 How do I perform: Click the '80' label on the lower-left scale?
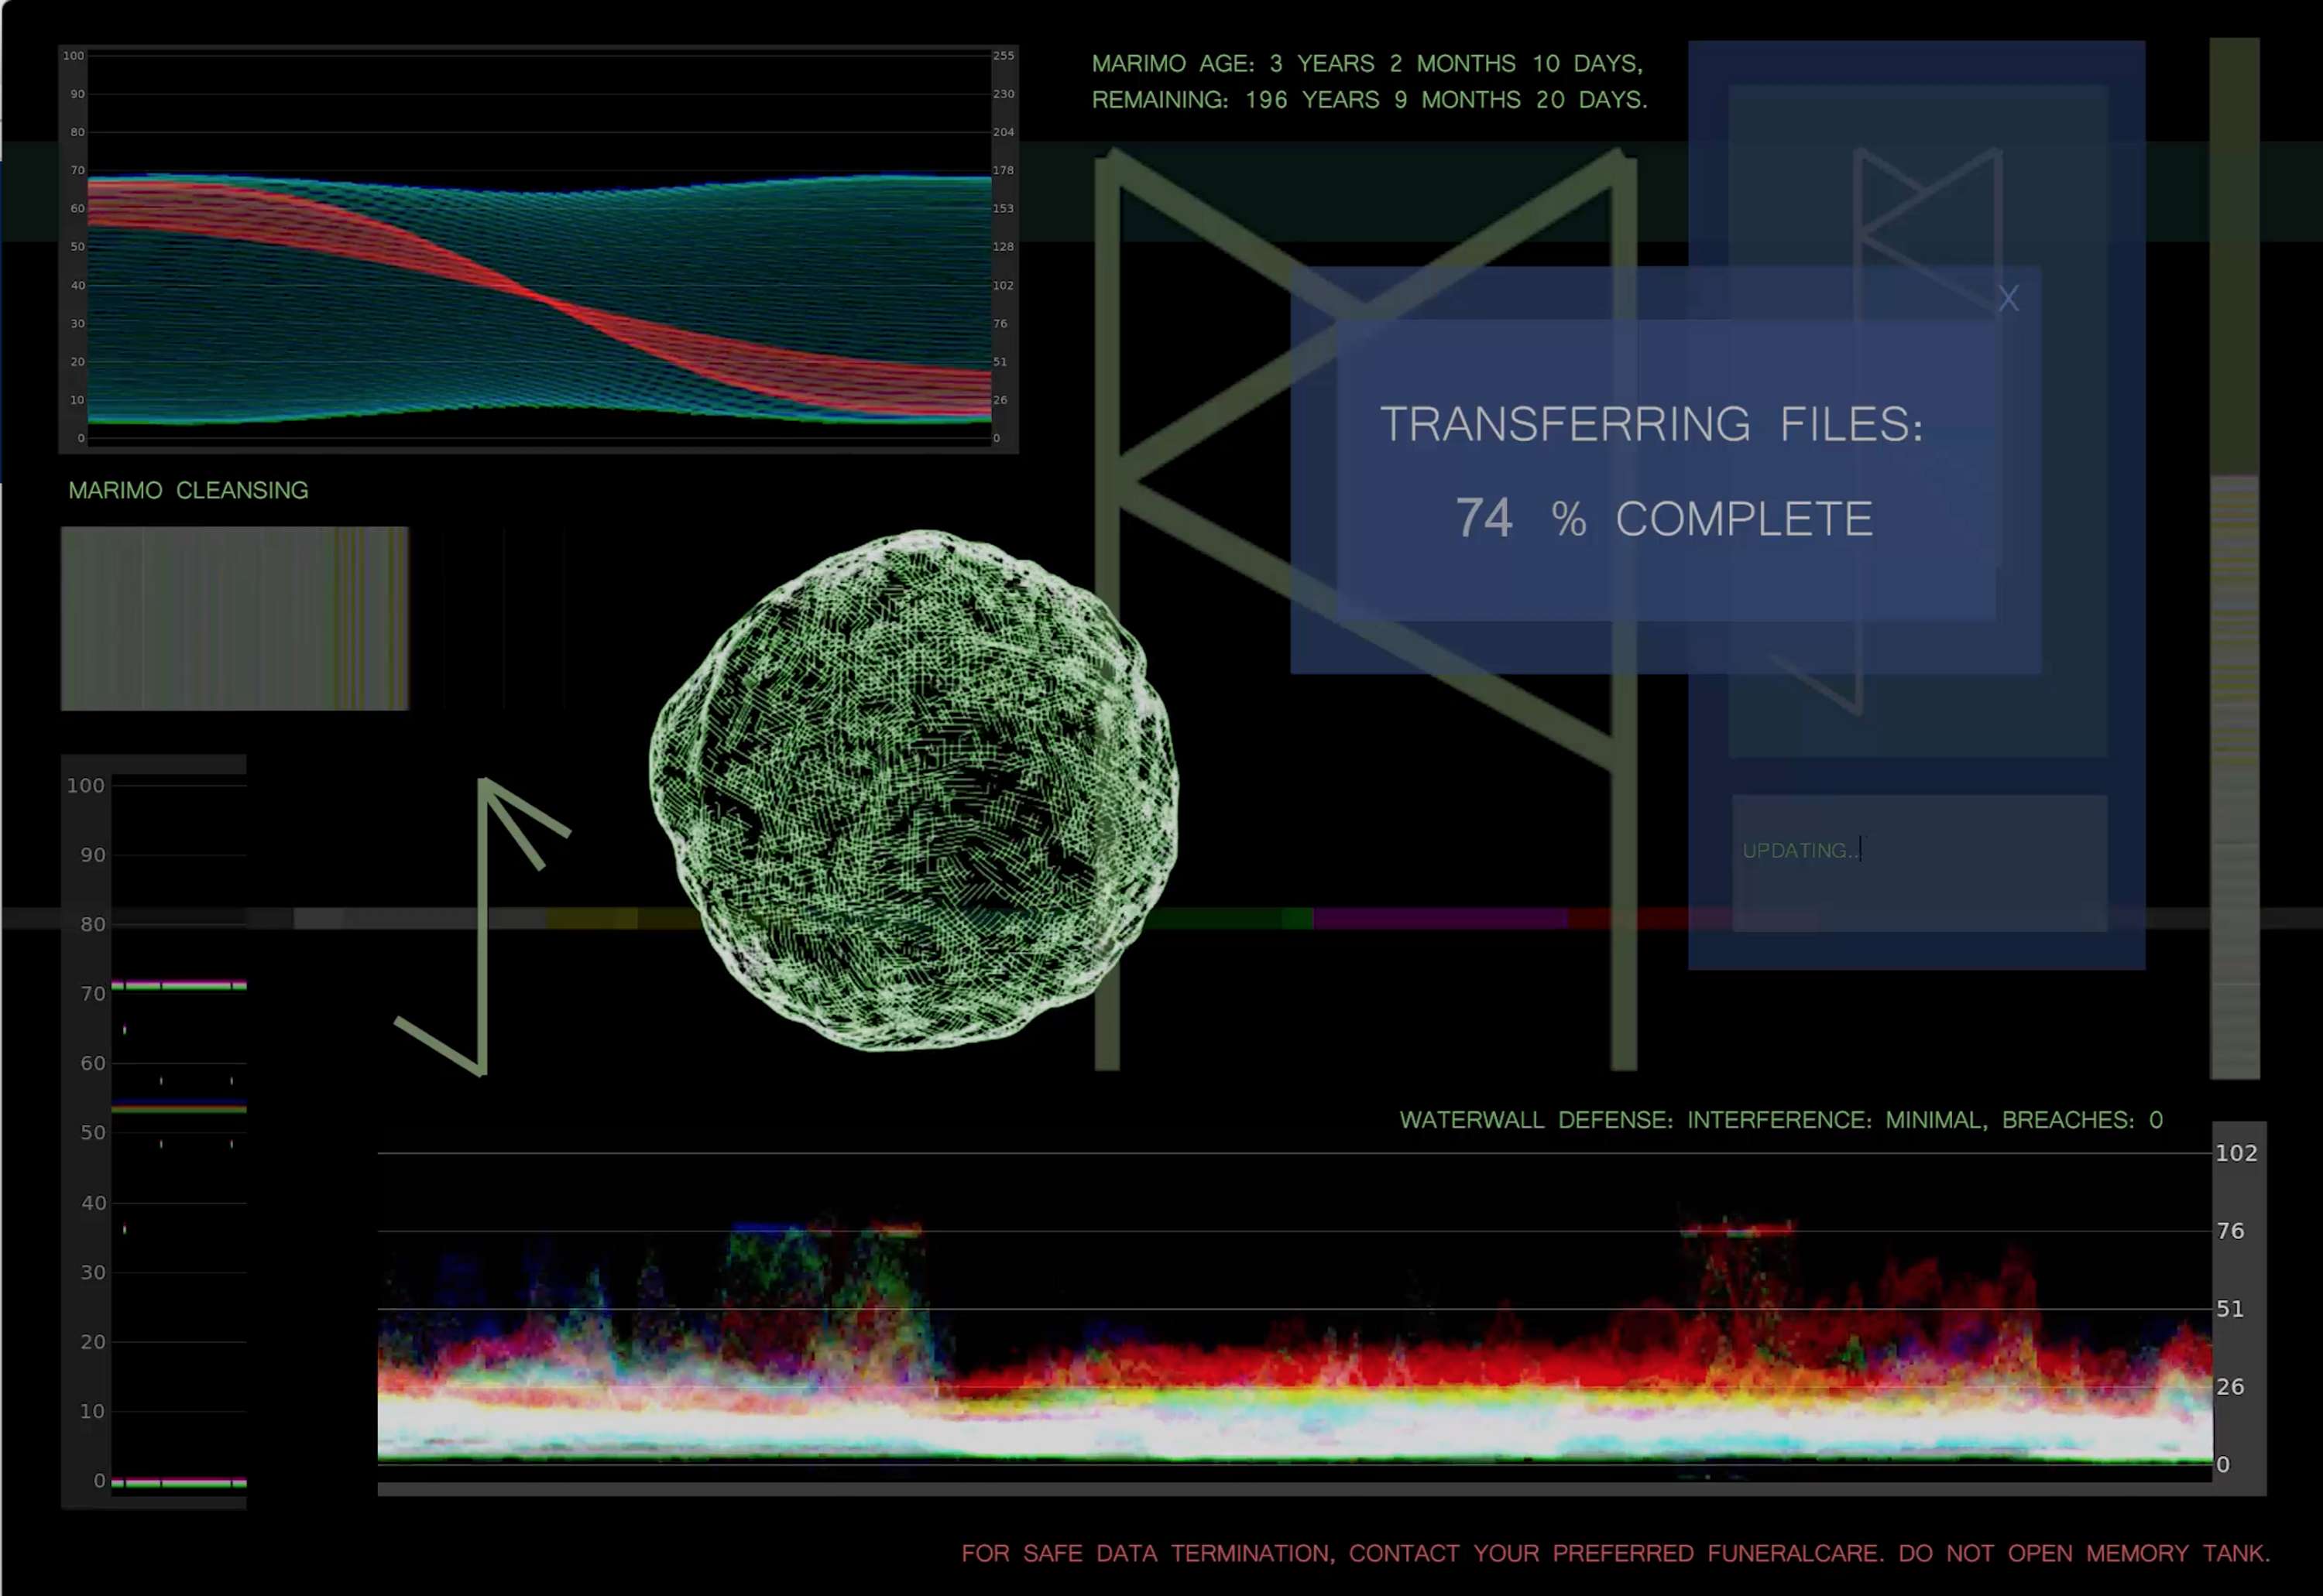[93, 924]
